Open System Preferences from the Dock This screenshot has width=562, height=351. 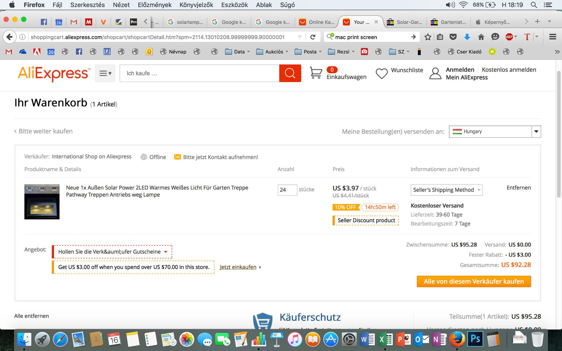(349, 340)
